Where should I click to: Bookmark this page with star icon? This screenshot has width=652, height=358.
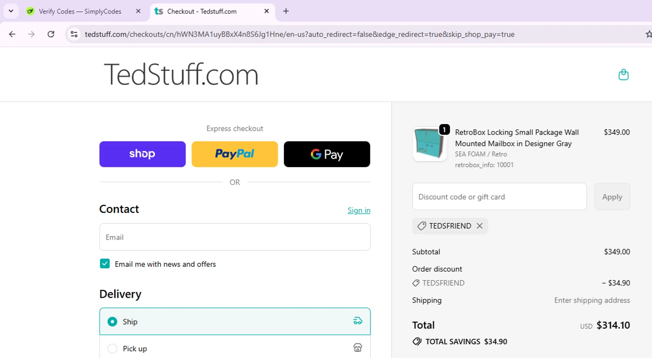pyautogui.click(x=649, y=34)
